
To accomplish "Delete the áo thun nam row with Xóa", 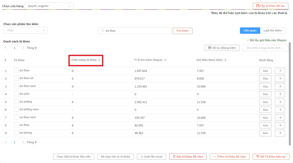I will pyautogui.click(x=265, y=86).
